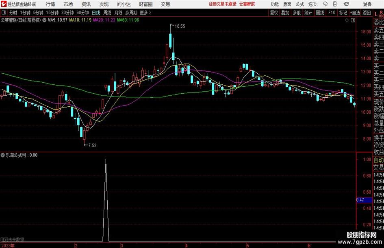This screenshot has width=384, height=248.
Task: Click the MA20: 11.23 indicator value
Action: coord(104,20)
